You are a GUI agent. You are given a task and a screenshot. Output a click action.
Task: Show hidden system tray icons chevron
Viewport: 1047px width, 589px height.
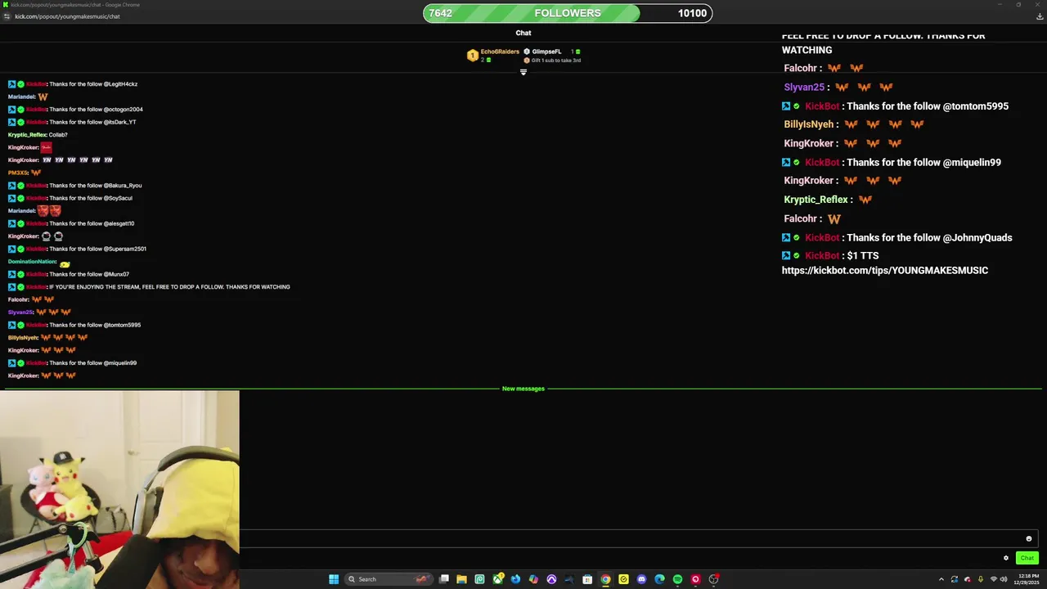point(941,579)
